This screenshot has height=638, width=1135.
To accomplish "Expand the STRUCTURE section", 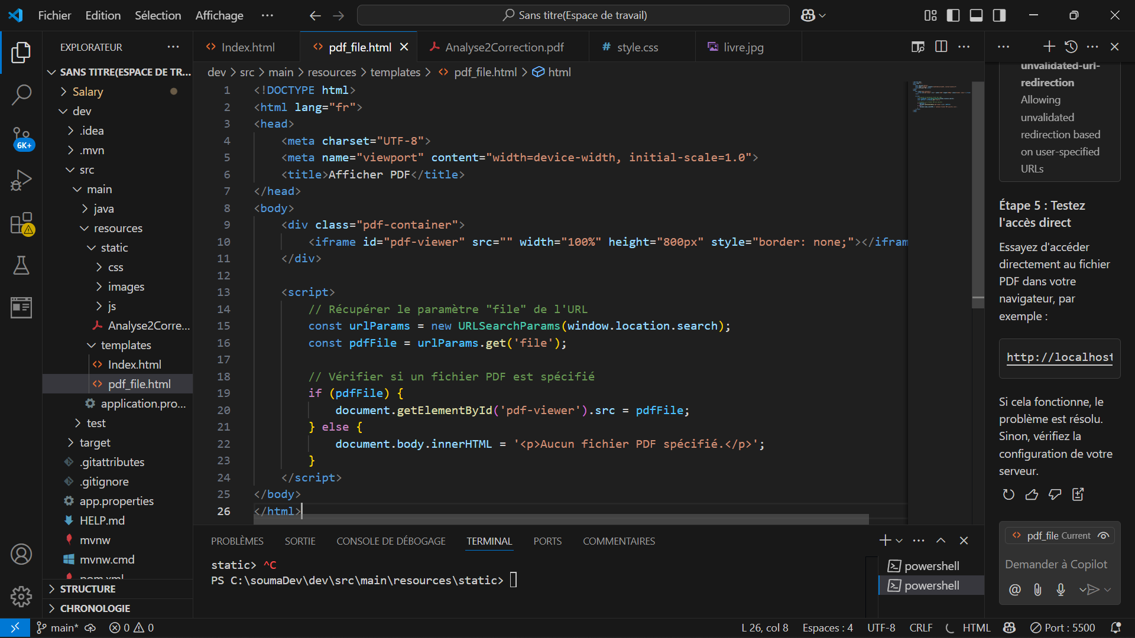I will pyautogui.click(x=87, y=589).
